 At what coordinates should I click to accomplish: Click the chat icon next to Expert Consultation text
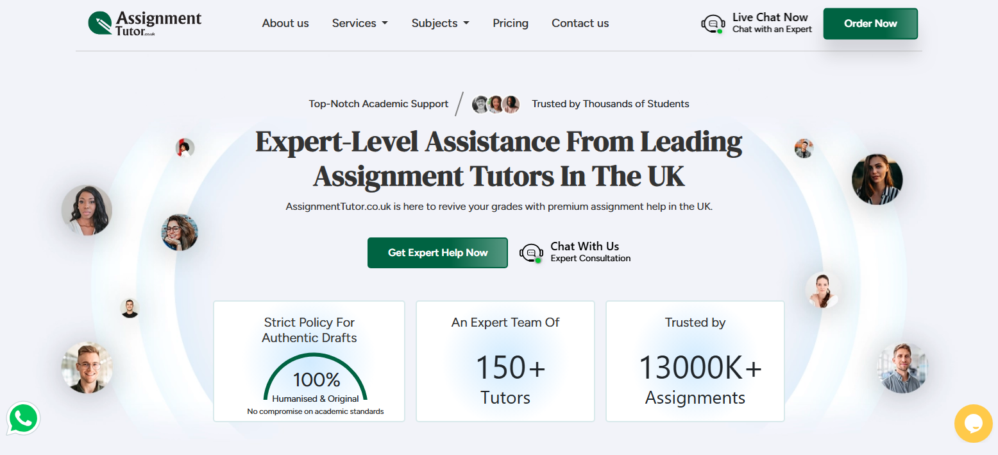[x=531, y=253]
